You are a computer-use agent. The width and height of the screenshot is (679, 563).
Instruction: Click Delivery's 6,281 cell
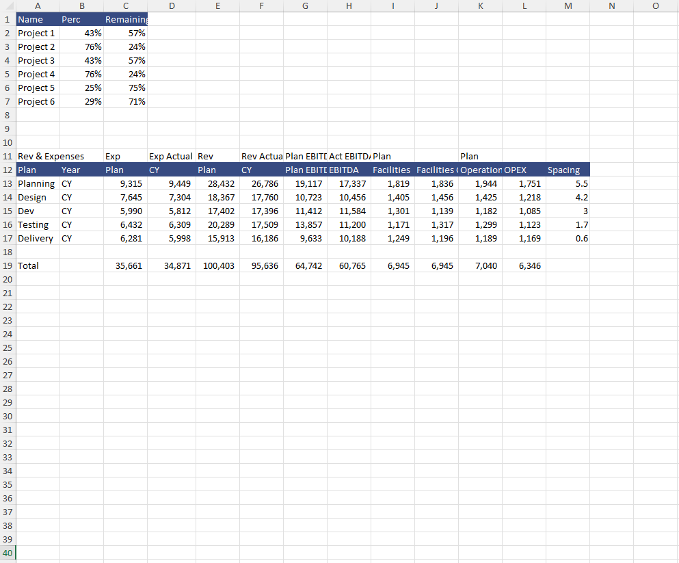(126, 238)
